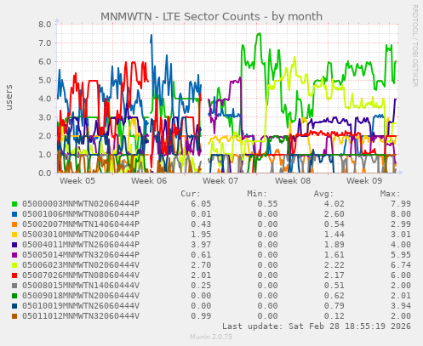Click the Cur: column header
423x346 pixels.
coord(191,194)
